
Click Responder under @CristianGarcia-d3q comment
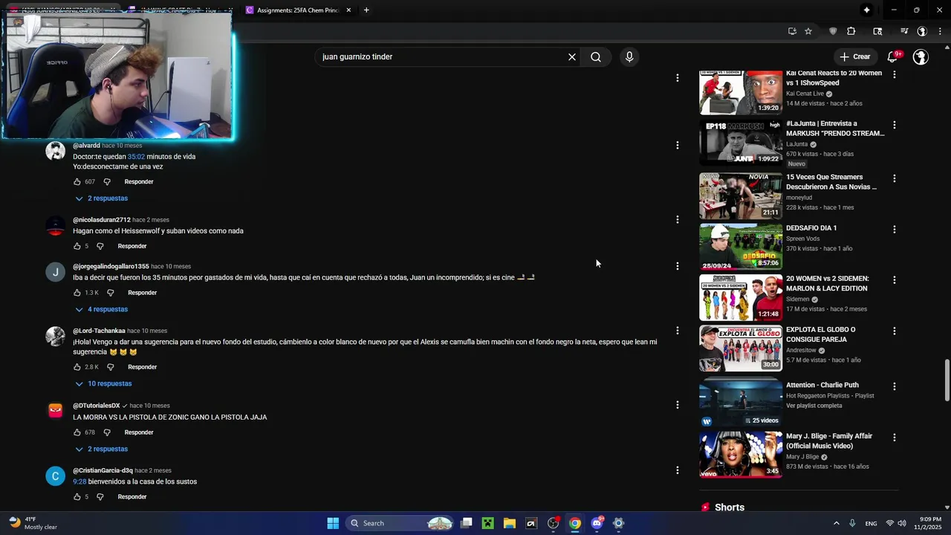[x=132, y=497]
